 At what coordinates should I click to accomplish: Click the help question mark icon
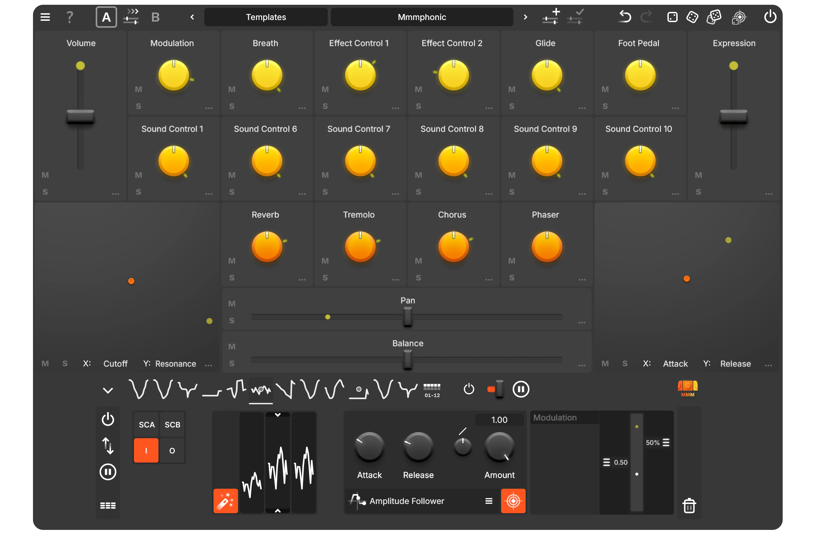[70, 17]
